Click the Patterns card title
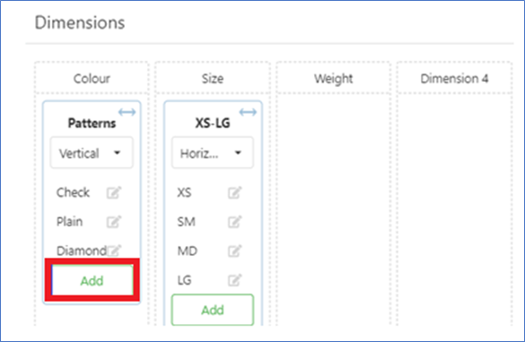 92,123
